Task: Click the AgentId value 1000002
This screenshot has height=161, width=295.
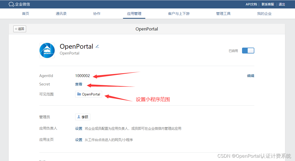Action: coord(82,76)
